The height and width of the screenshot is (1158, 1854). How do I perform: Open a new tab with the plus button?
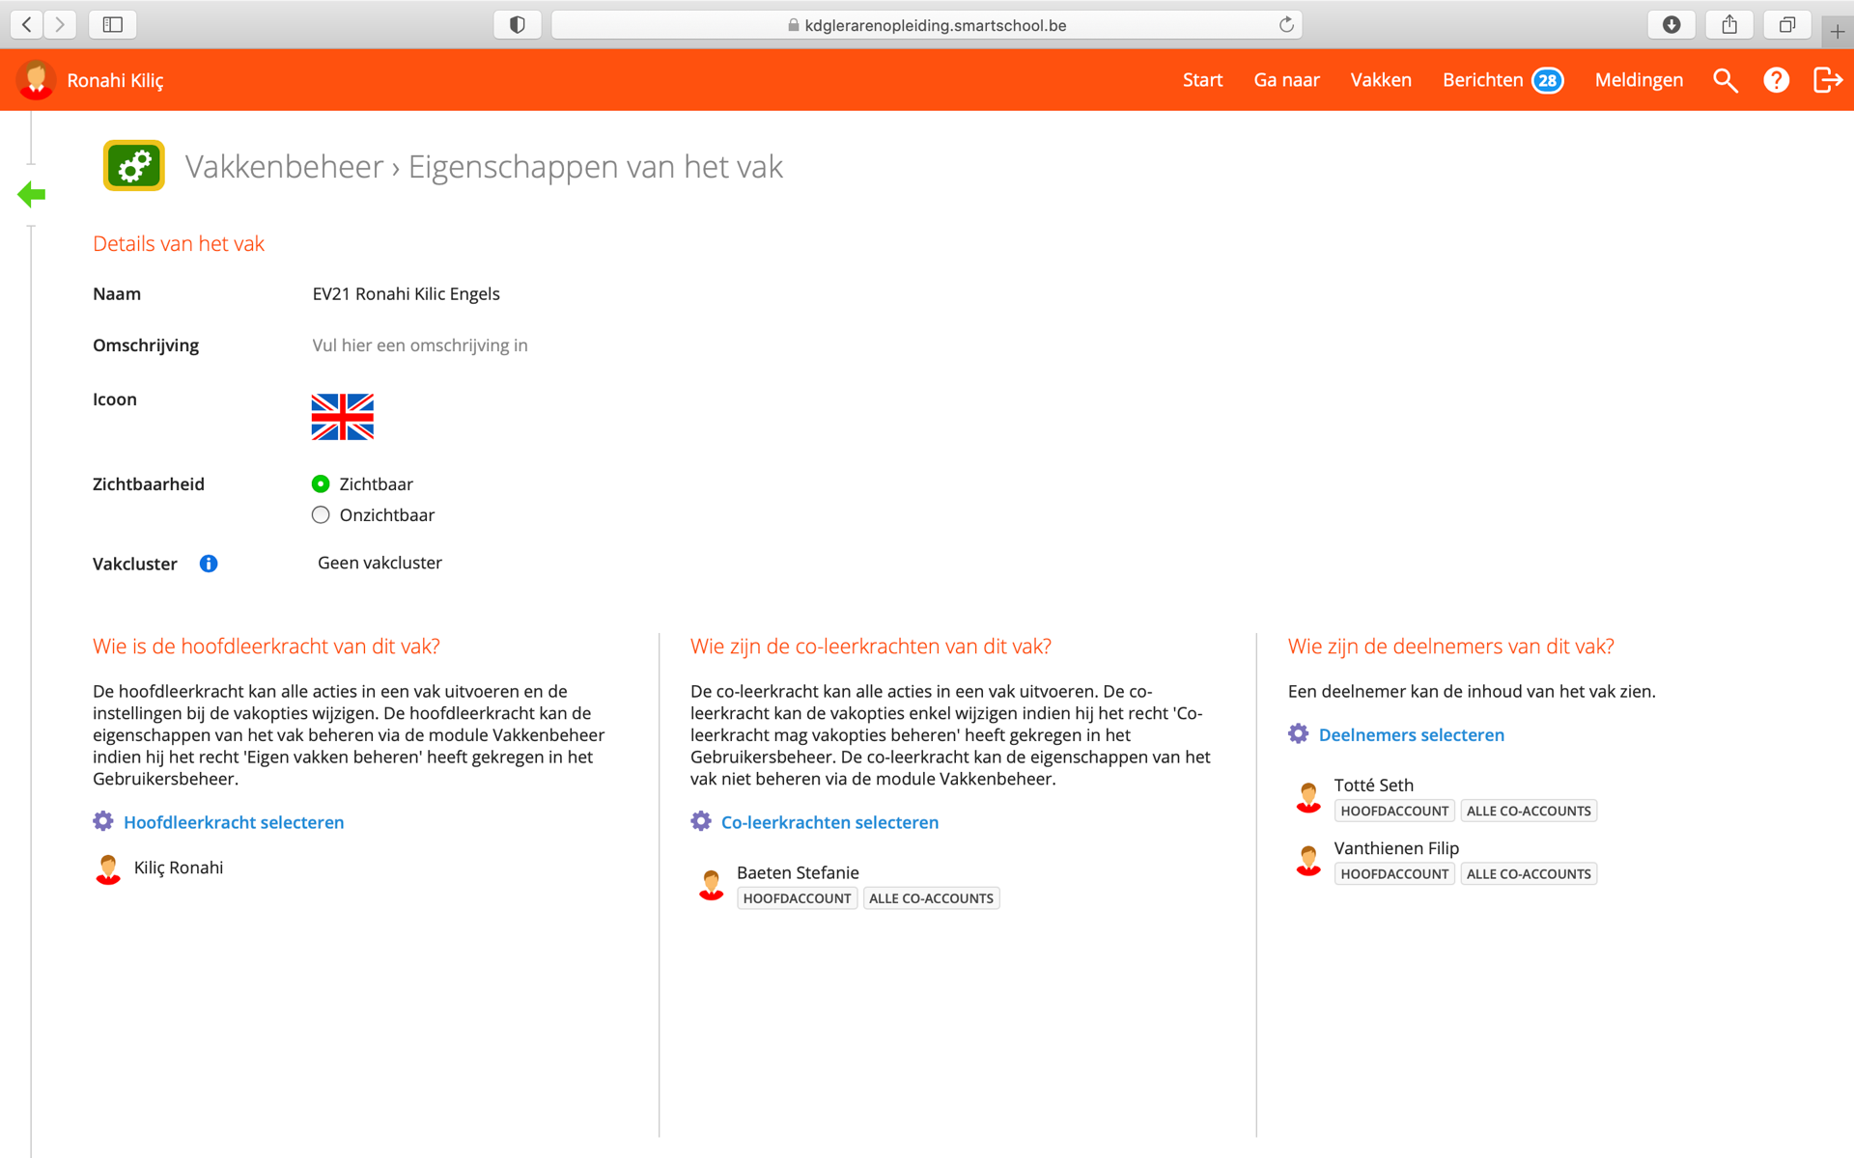(1838, 32)
